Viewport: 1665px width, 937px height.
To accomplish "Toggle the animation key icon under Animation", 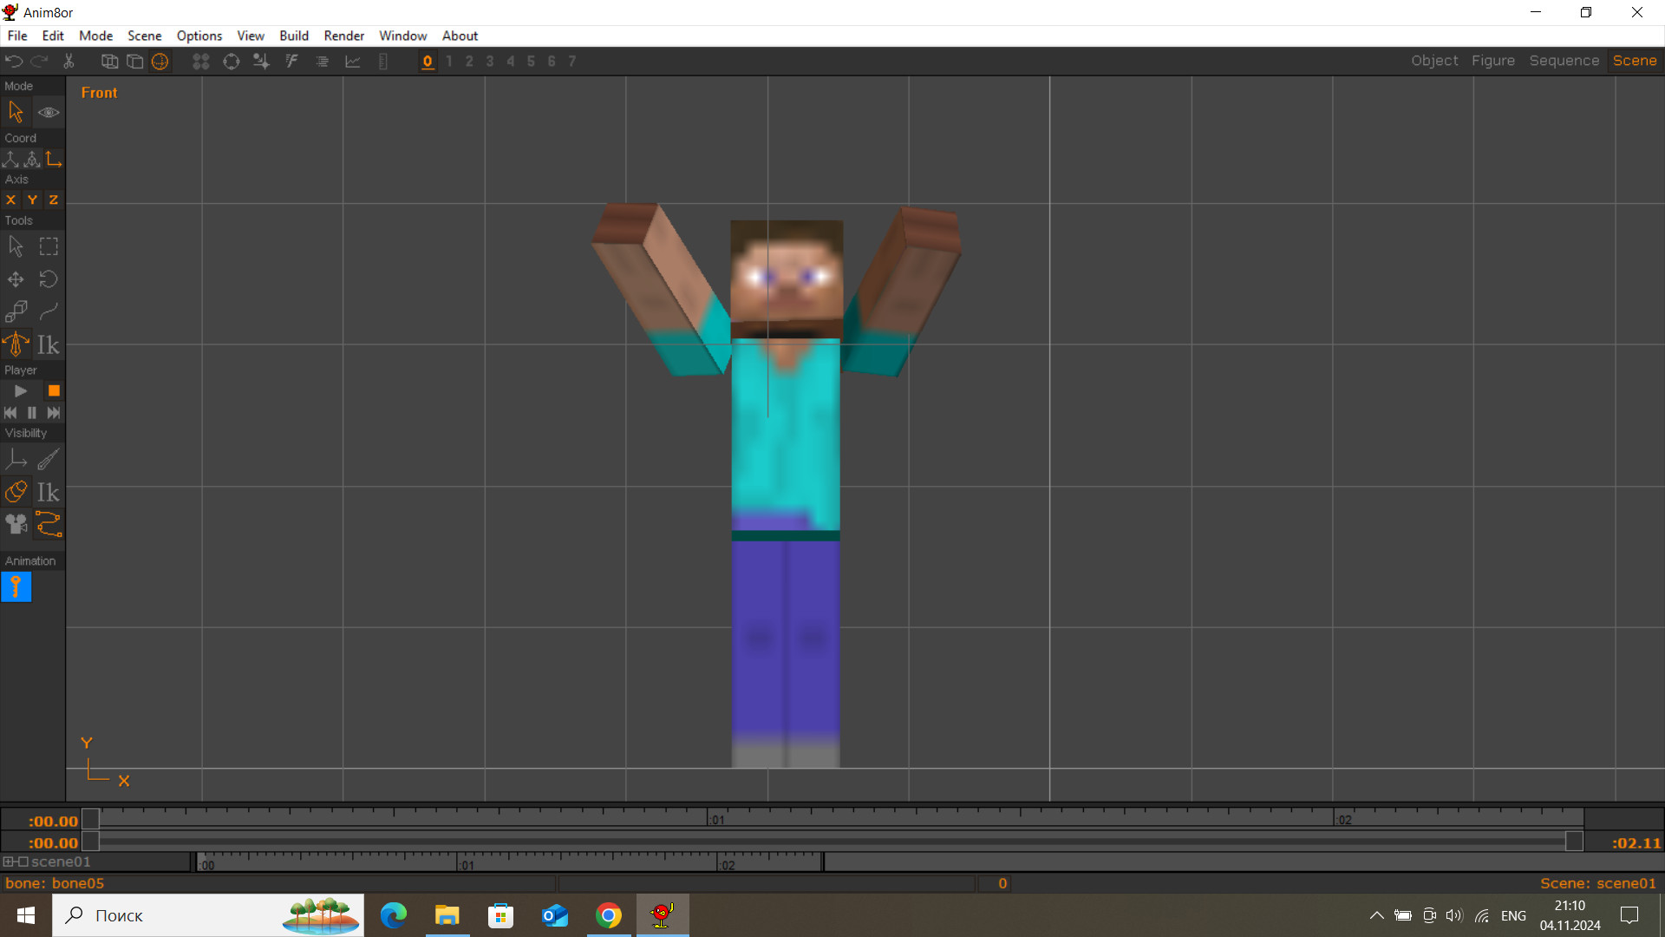I will tap(16, 586).
